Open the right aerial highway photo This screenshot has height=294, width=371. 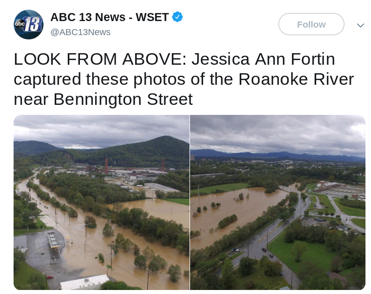coord(278,202)
